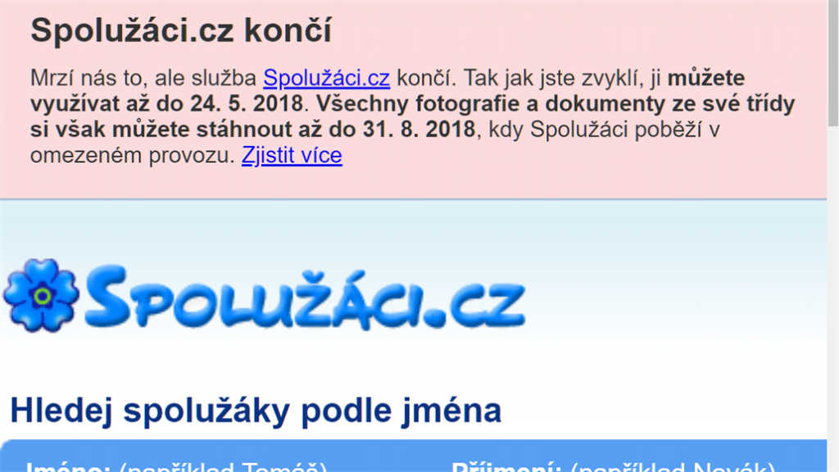The image size is (839, 472).
Task: Click the Jméno field label
Action: [x=68, y=466]
